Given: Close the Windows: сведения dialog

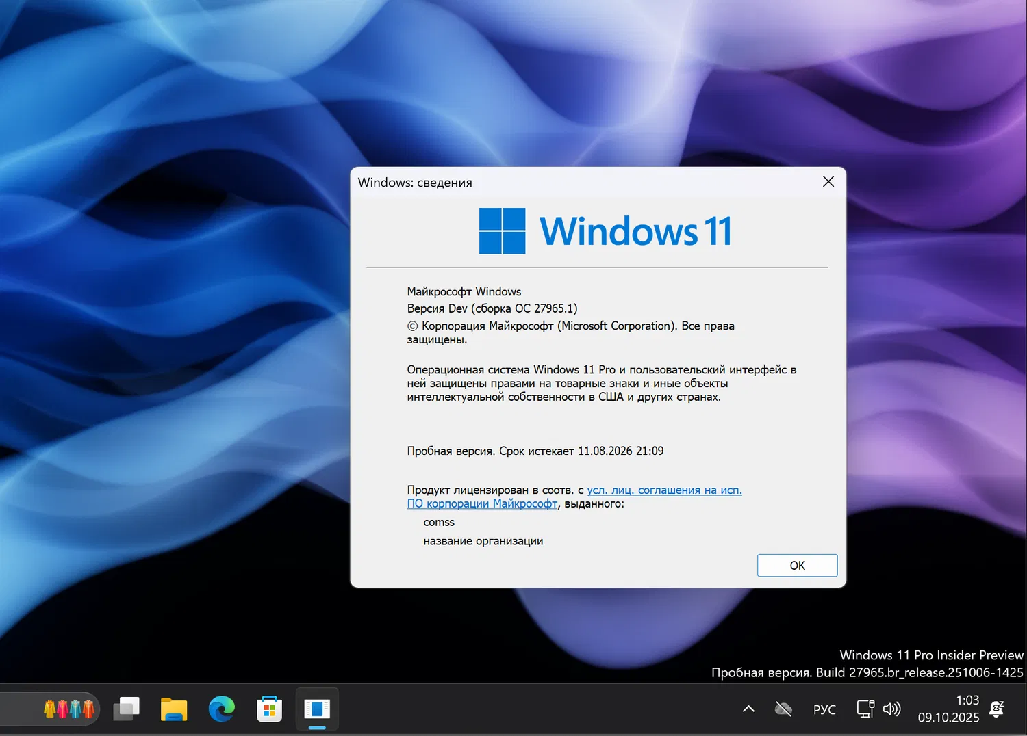Looking at the screenshot, I should pyautogui.click(x=828, y=182).
